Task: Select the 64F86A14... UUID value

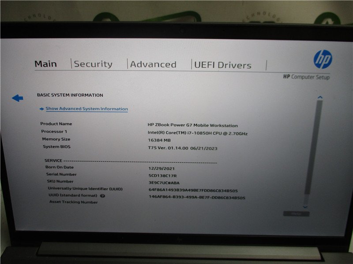Action: coord(193,191)
